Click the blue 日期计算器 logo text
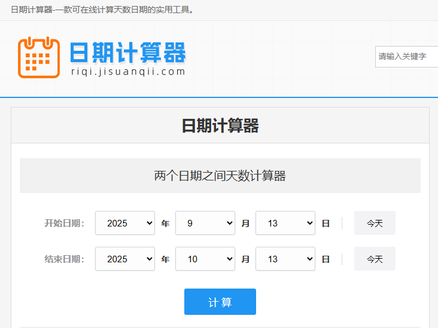Image resolution: width=438 pixels, height=328 pixels. coord(127,53)
